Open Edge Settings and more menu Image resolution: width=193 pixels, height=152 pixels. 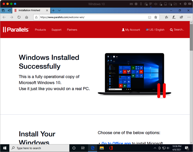189,17
